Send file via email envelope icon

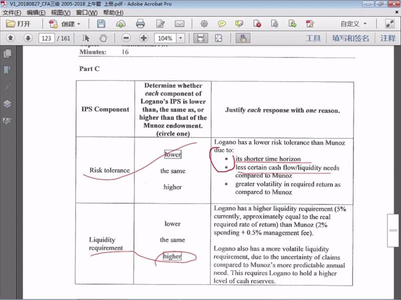click(179, 24)
